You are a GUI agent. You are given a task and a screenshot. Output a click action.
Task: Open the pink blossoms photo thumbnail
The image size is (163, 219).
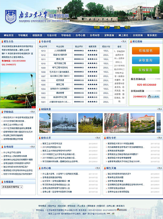[x=117, y=123]
